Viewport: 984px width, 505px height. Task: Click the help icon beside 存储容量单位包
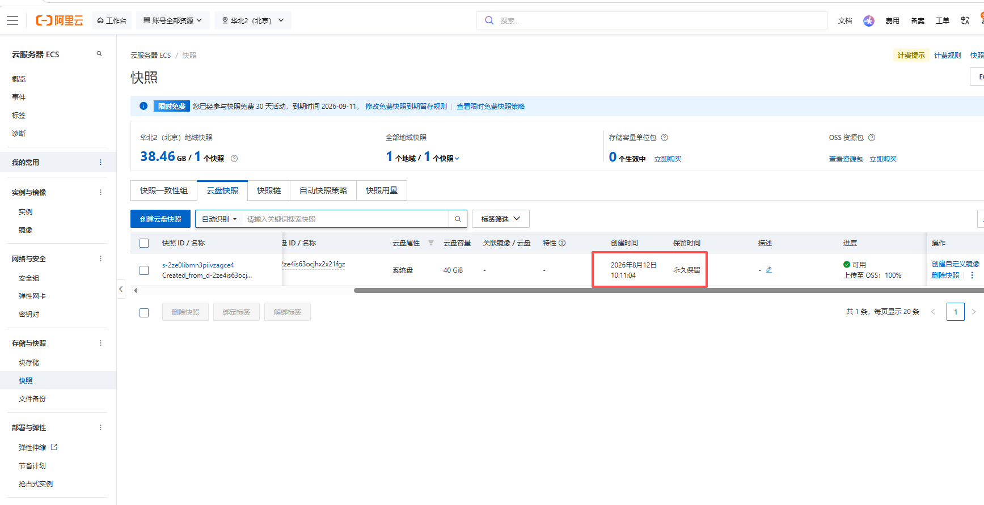(x=665, y=138)
